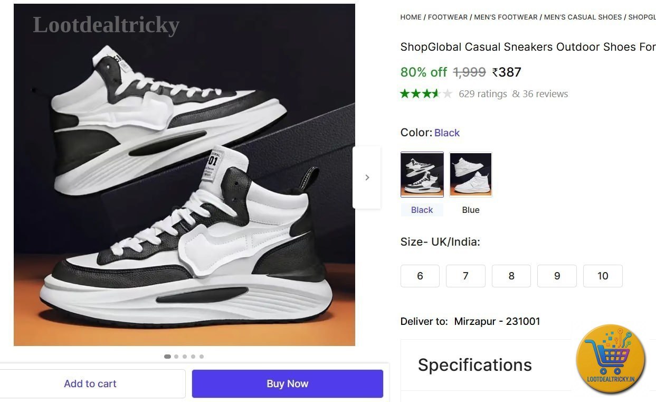The height and width of the screenshot is (402, 656).
Task: Click the Buy Now button
Action: tap(287, 384)
